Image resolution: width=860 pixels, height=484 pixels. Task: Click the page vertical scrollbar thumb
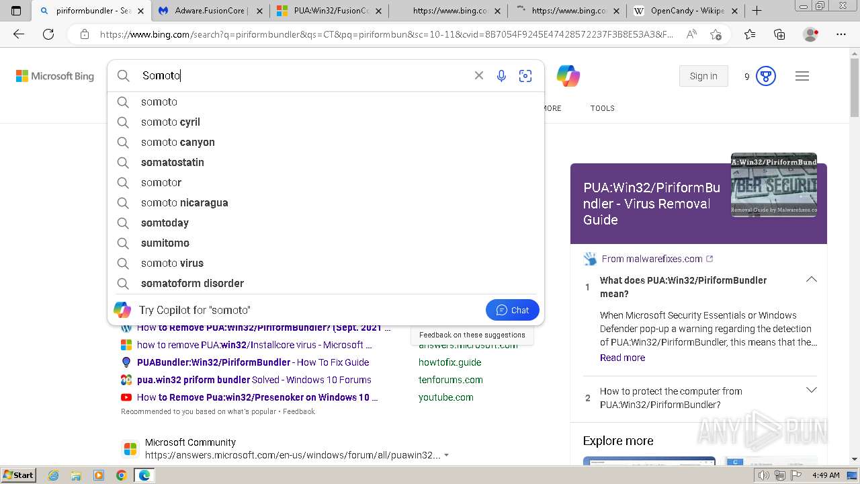pos(855,87)
